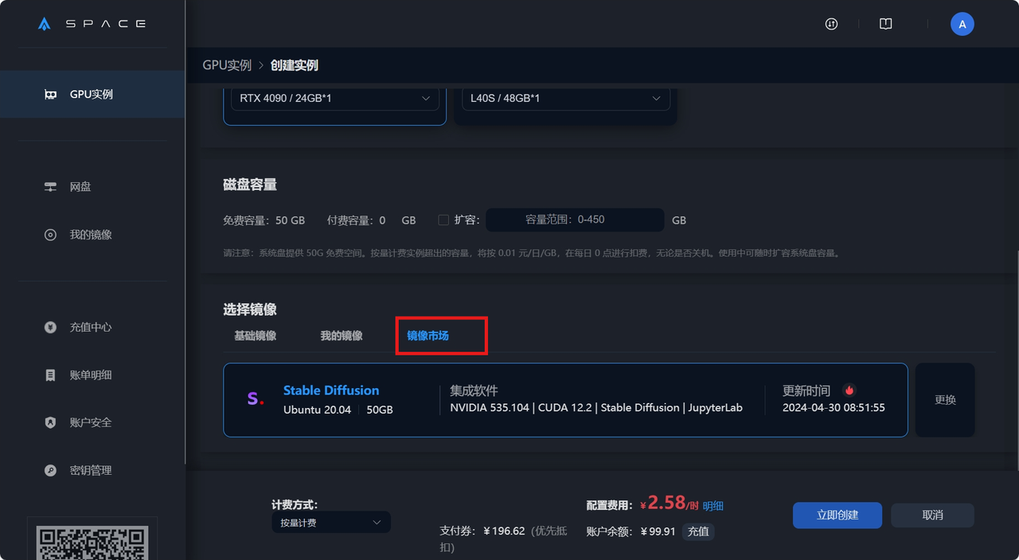The image size is (1019, 560).
Task: Click the Stable Diffusion 'S.' logo icon
Action: click(255, 399)
